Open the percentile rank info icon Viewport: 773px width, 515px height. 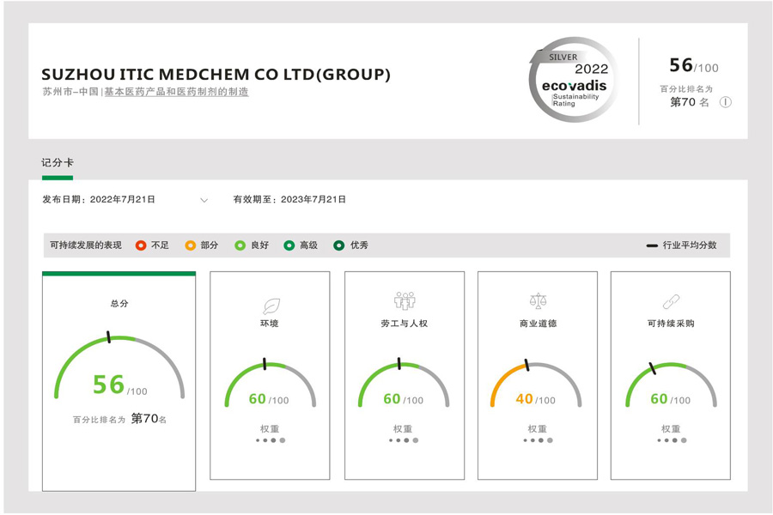(x=725, y=102)
